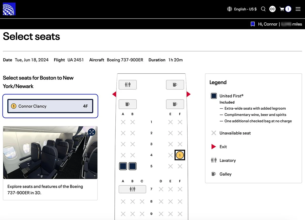Click unavailable seat 3E

tap(170, 144)
